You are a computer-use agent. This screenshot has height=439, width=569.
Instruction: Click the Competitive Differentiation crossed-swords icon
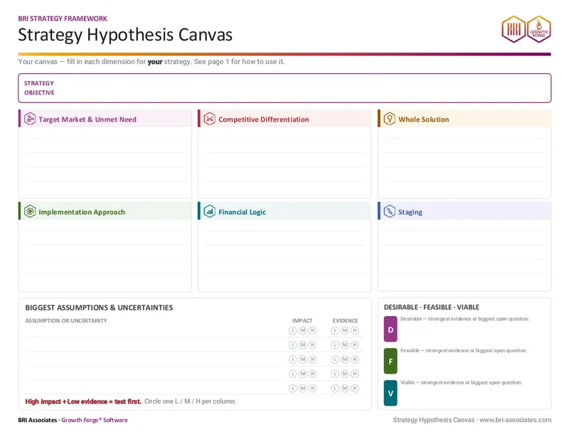click(209, 119)
